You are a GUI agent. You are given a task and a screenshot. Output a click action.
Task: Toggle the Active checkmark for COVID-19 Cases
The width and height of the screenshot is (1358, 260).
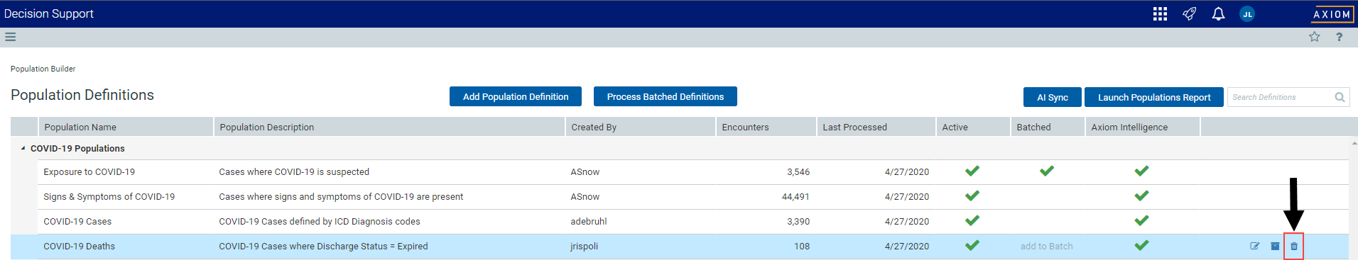point(972,220)
